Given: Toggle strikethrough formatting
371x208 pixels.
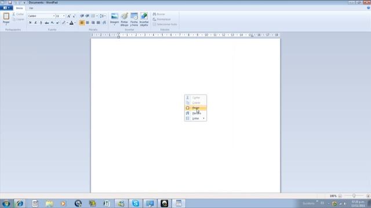Looking at the screenshot, I should [x=46, y=23].
